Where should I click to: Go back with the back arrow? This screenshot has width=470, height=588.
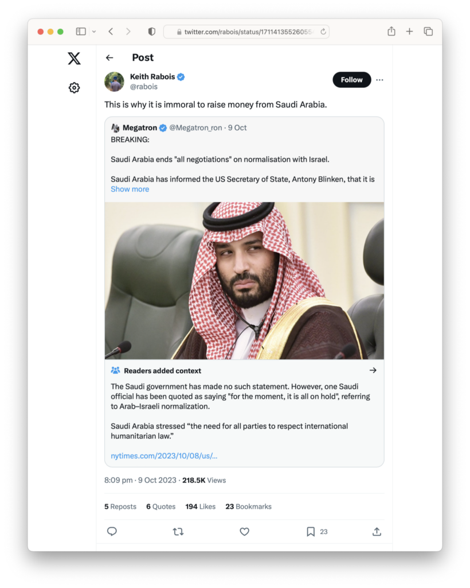[x=109, y=57]
